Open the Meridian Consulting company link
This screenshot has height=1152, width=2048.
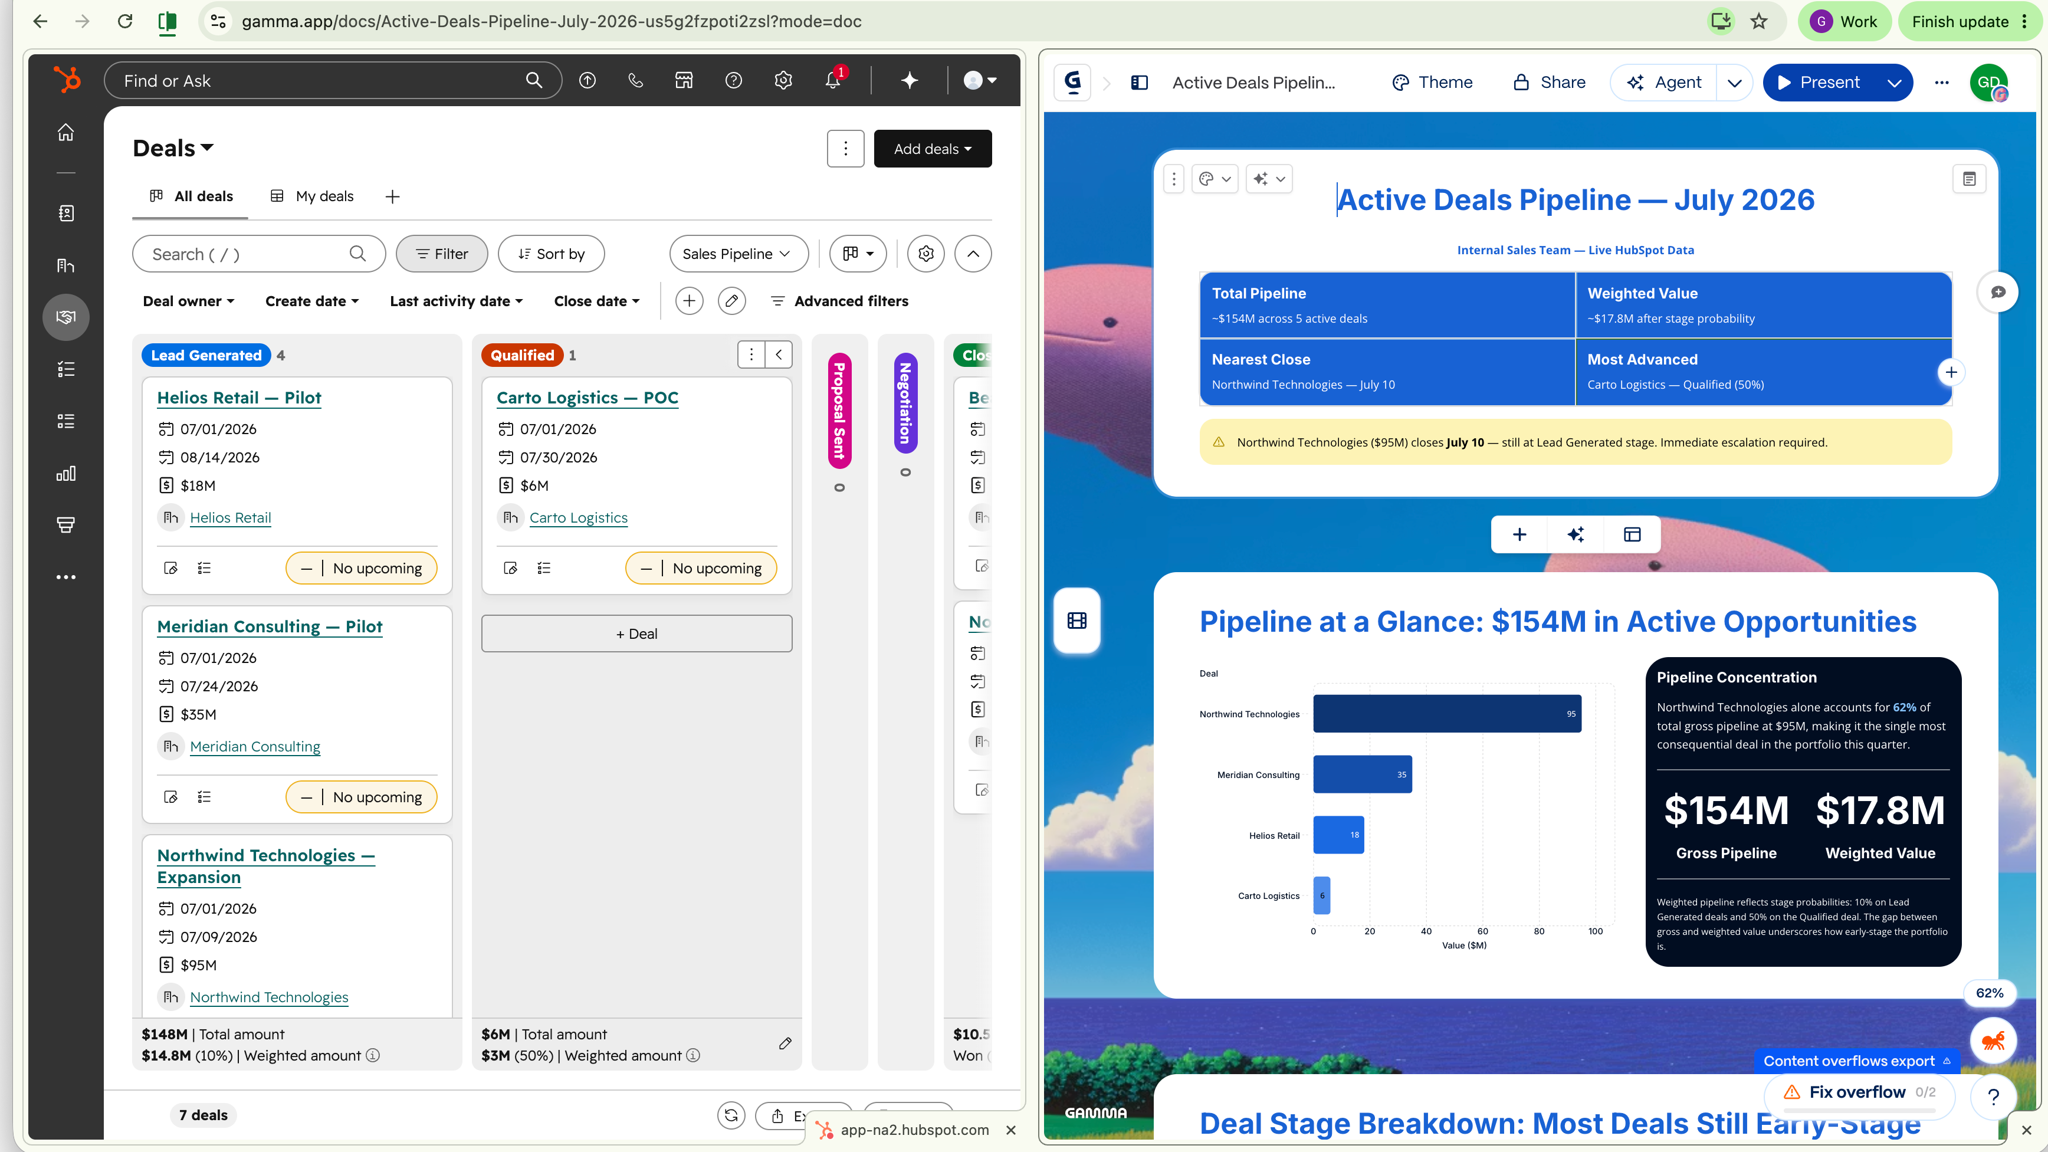click(x=255, y=747)
